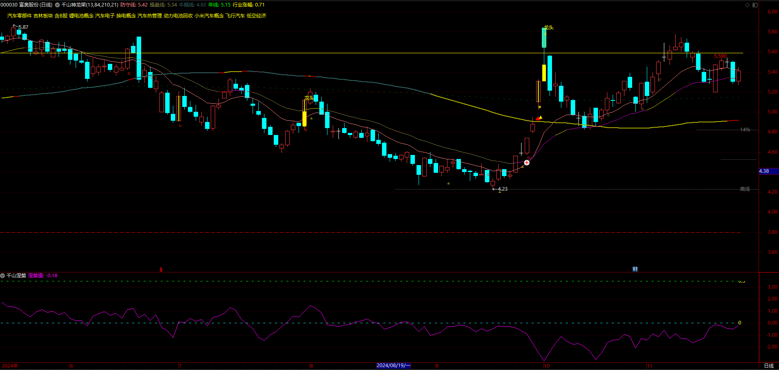Click the 操盘线: 5.34 value
Screen dimensions: 779x370
pos(164,5)
